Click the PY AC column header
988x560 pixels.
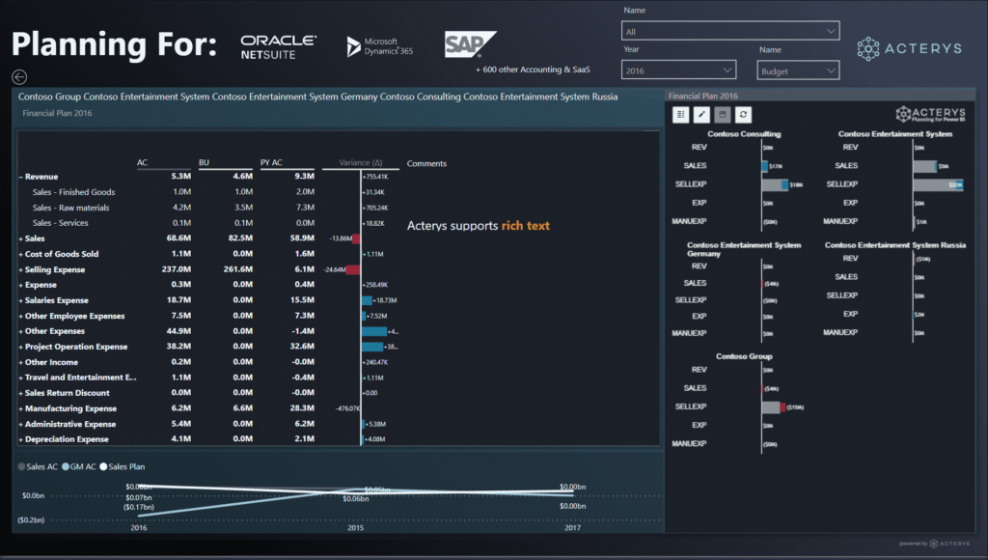pyautogui.click(x=271, y=163)
